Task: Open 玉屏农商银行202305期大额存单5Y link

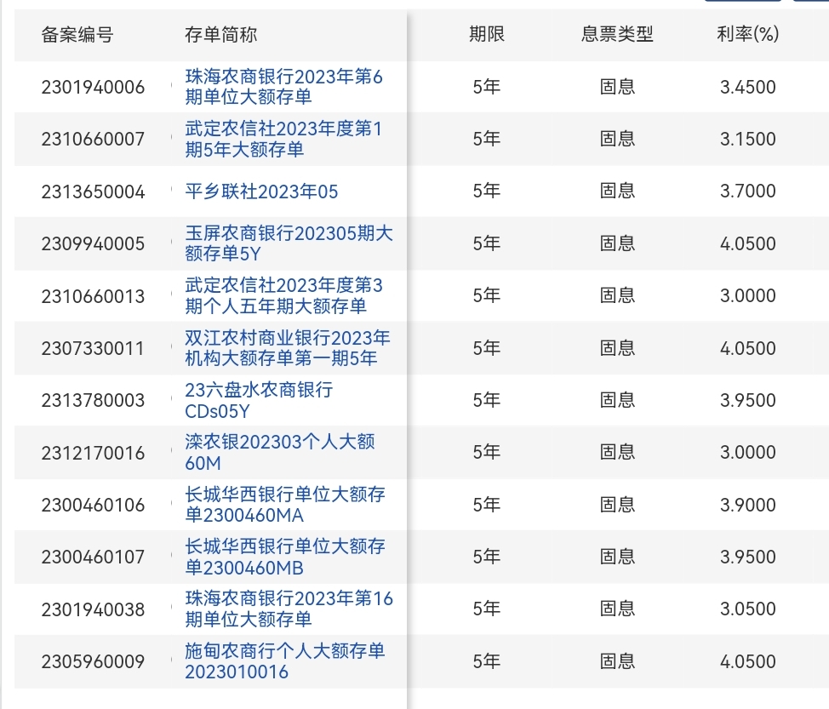Action: (289, 243)
